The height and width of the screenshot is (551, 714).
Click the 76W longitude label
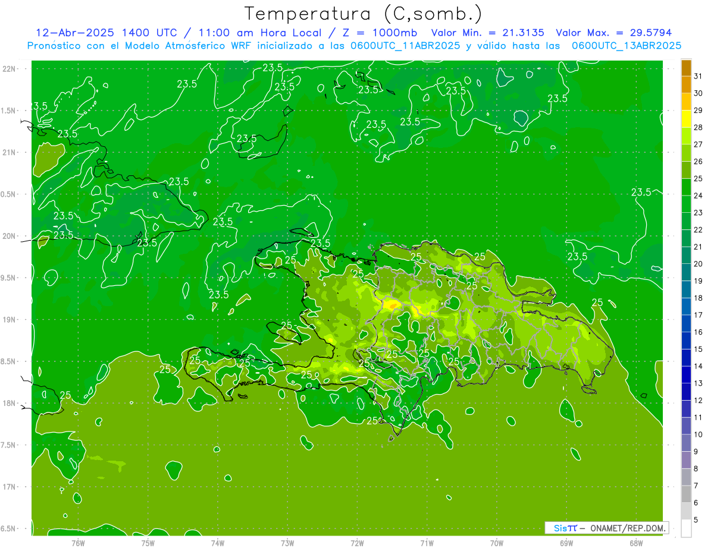click(78, 543)
